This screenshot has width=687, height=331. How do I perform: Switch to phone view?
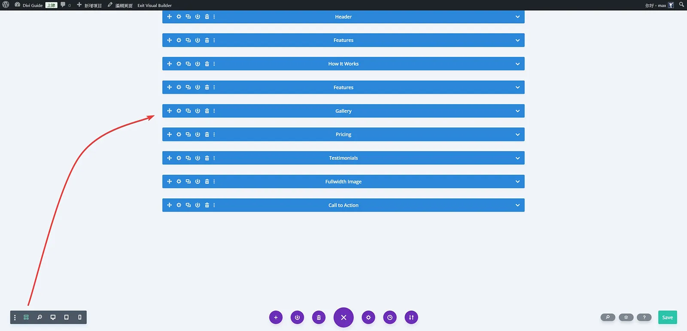80,317
